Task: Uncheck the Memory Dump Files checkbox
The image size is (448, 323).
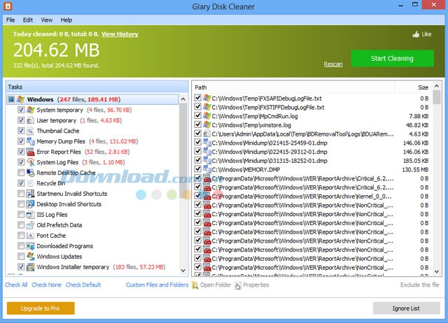Action: point(21,141)
